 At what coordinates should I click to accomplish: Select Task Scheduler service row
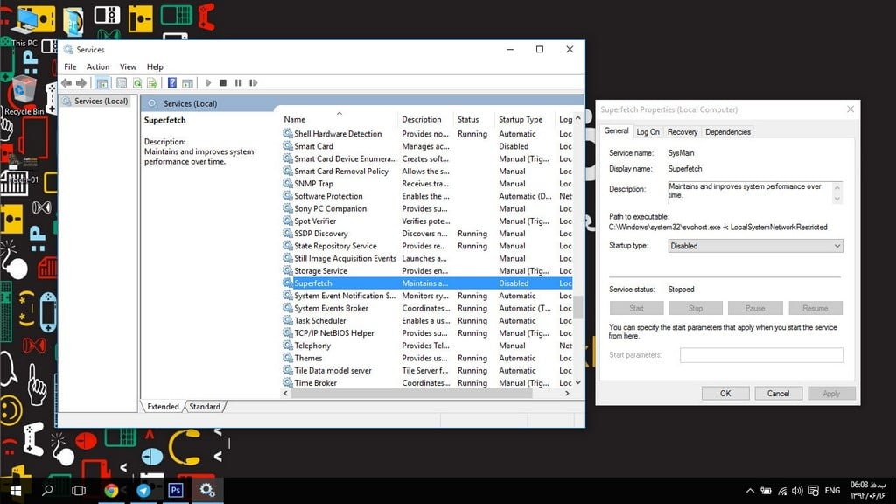tap(320, 321)
